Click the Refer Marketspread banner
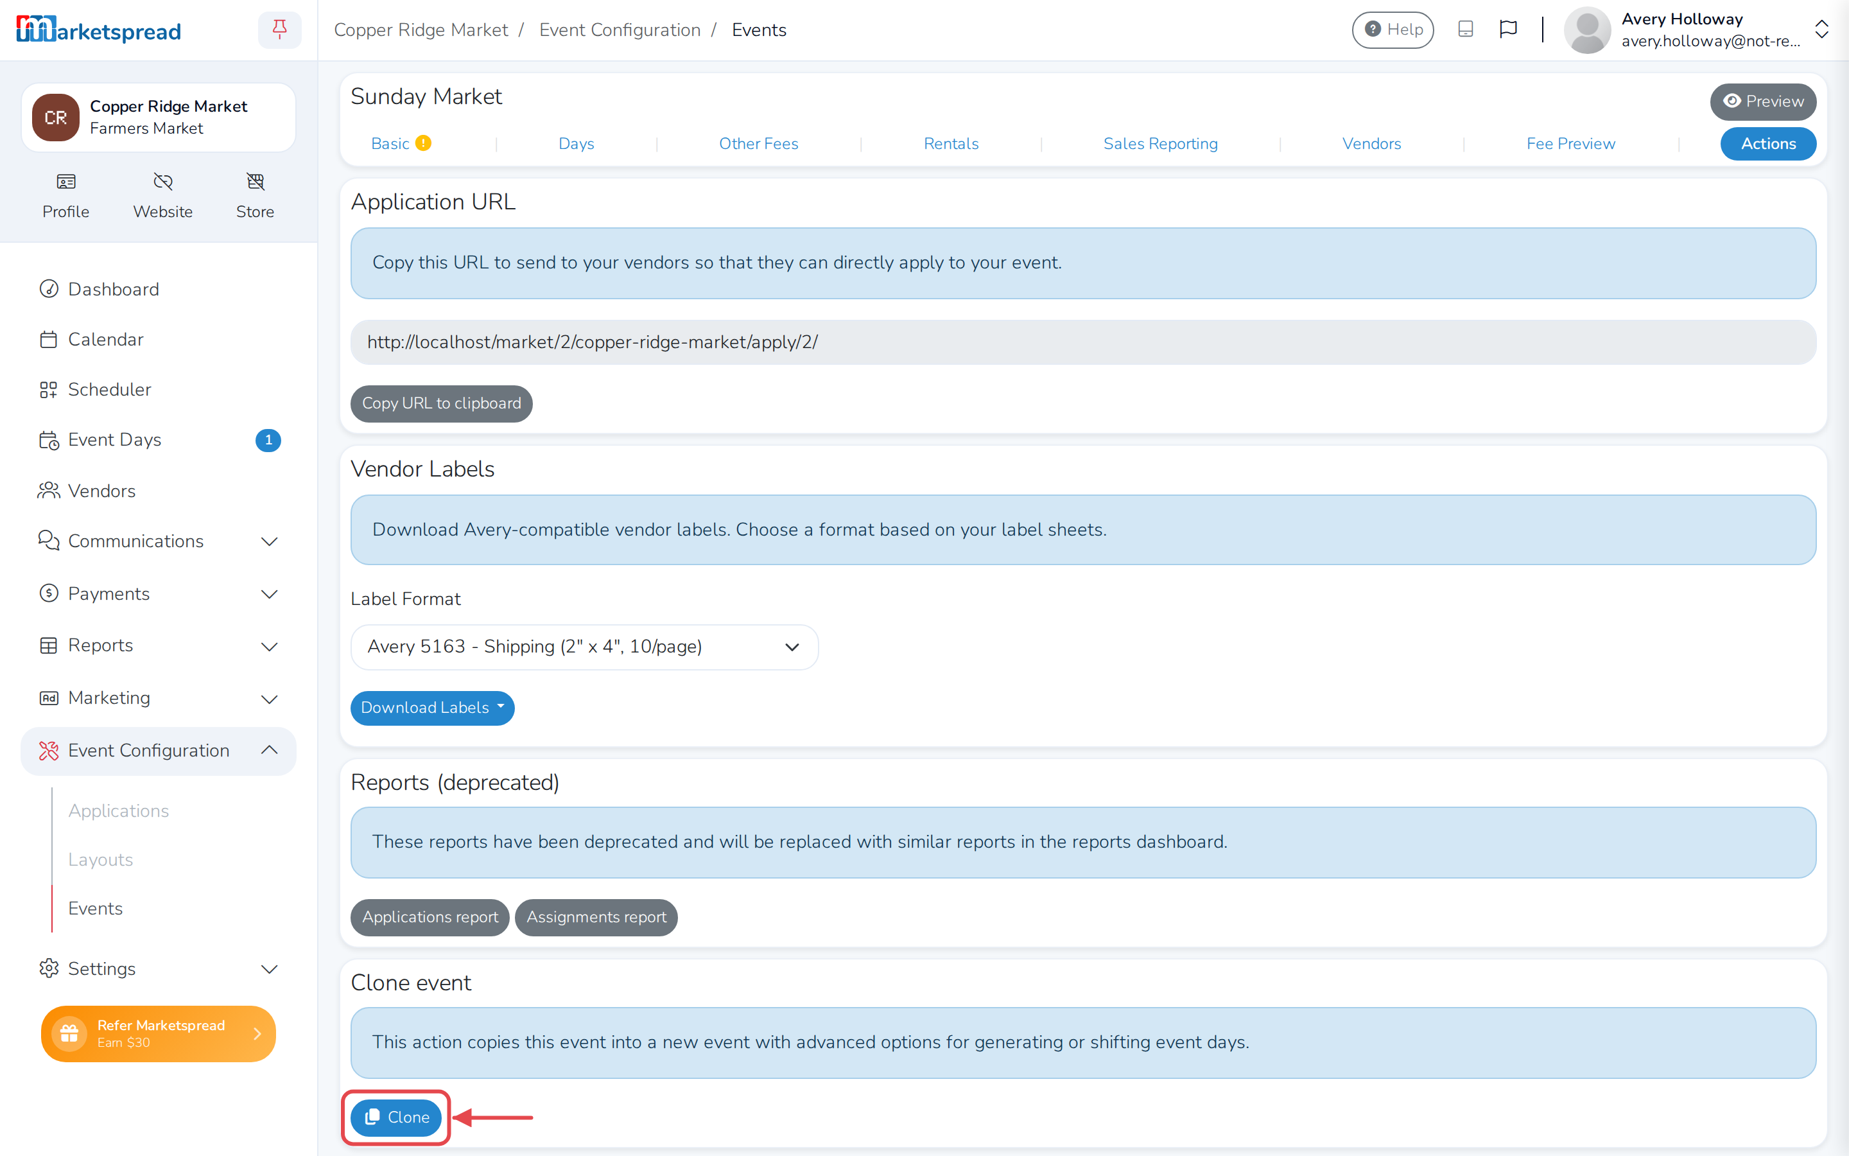 [x=158, y=1034]
